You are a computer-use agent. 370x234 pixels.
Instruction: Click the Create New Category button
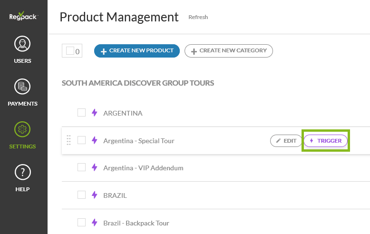tap(228, 51)
